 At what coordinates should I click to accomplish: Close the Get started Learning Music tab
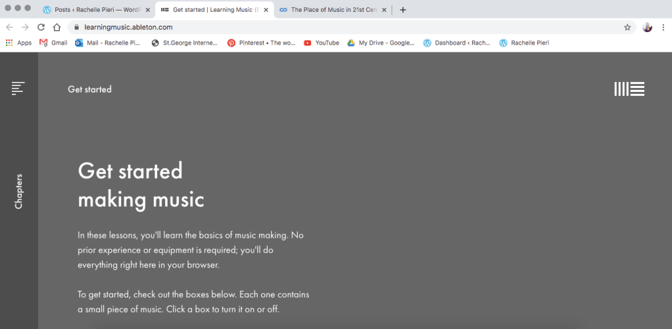(266, 10)
